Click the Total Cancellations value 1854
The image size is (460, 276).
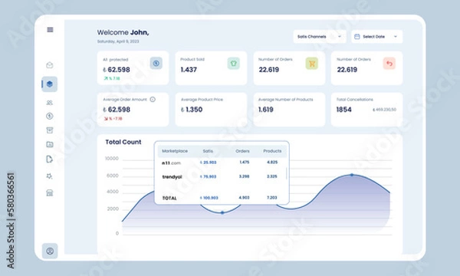point(343,110)
